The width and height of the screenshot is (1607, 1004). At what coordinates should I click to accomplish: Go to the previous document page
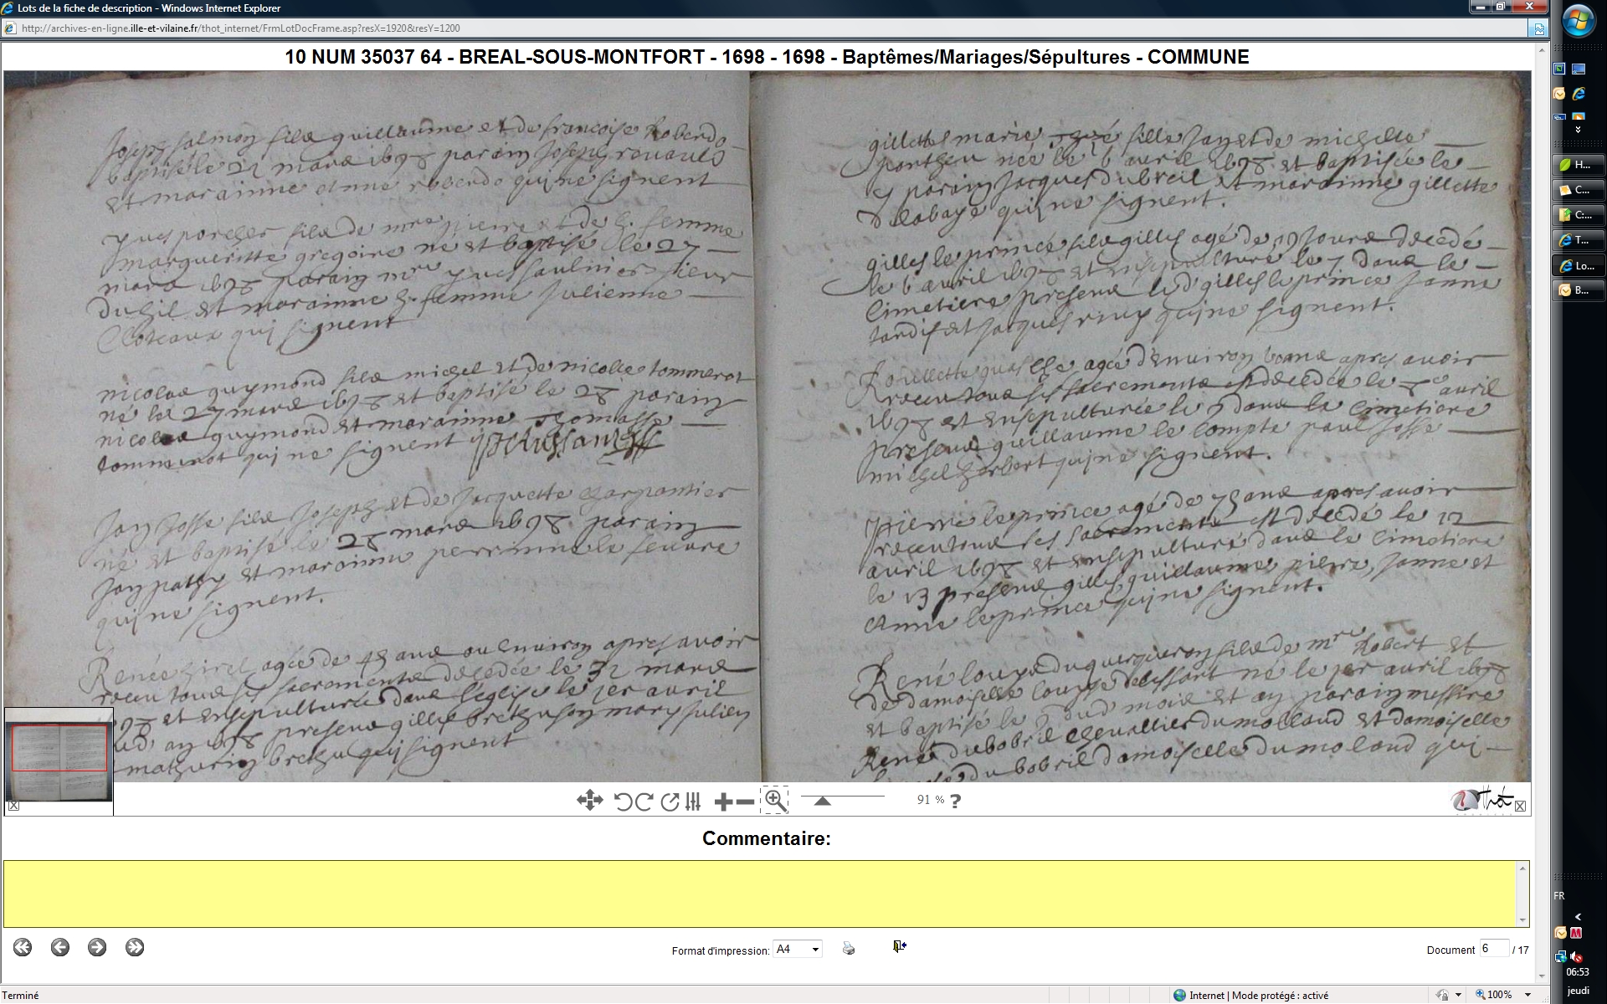point(59,947)
